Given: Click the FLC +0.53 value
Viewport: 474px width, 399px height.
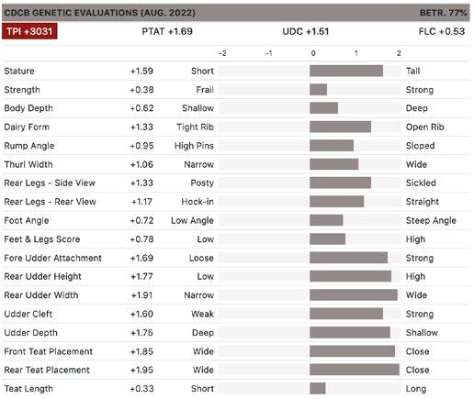Looking at the screenshot, I should [x=442, y=31].
